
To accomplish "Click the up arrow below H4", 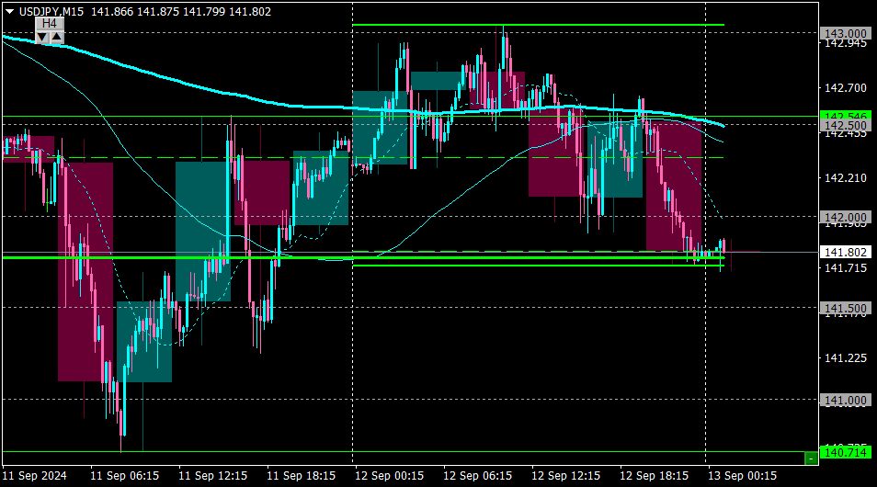I will tap(57, 38).
